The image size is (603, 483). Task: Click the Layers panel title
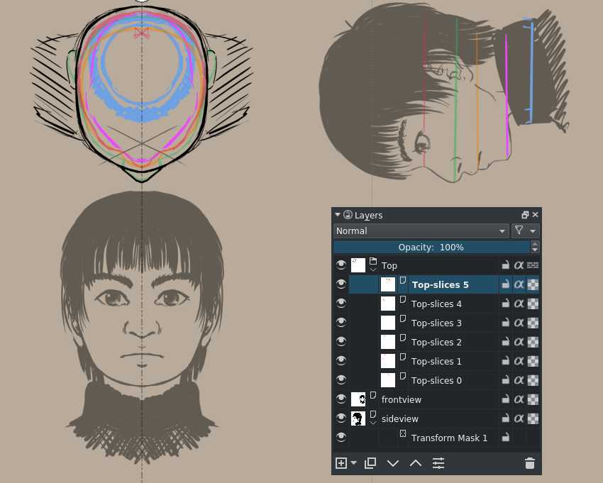[x=368, y=215]
